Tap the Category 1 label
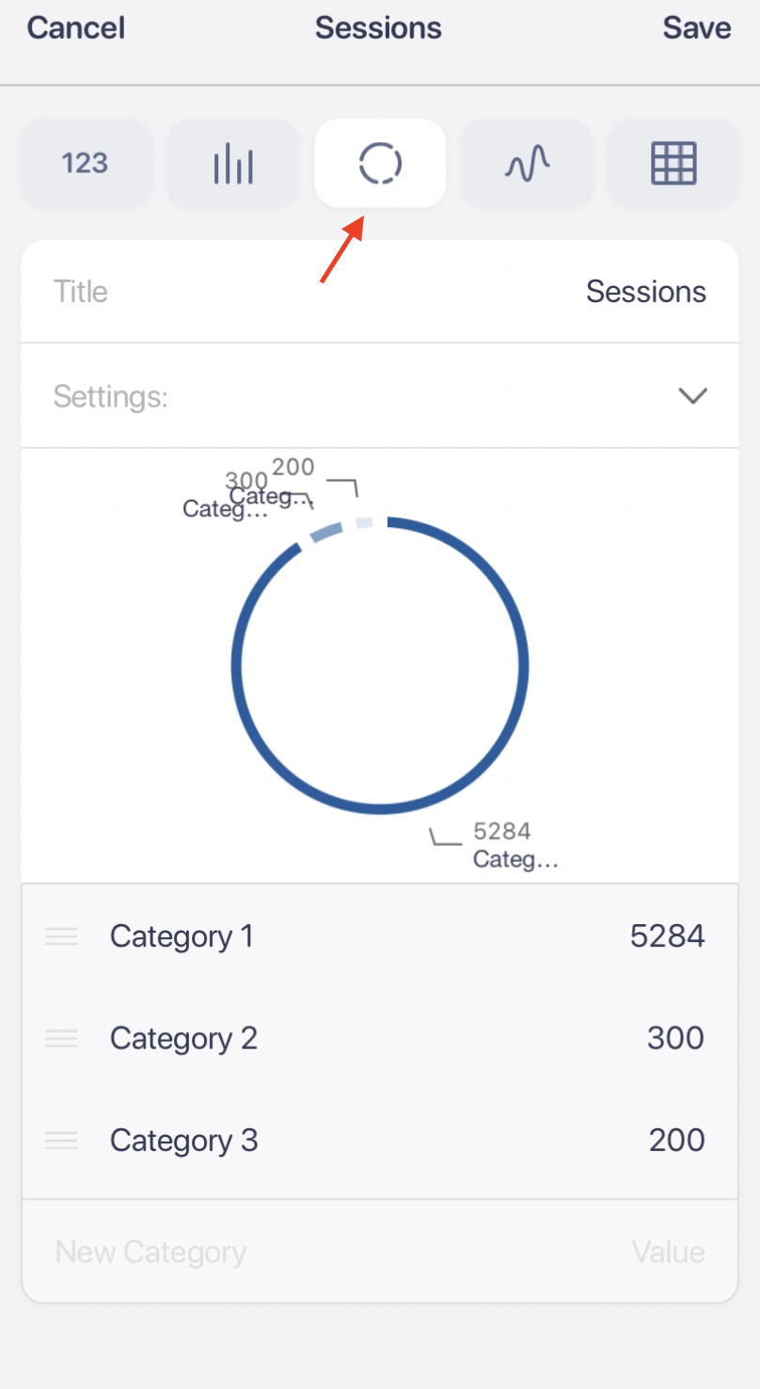This screenshot has height=1389, width=760. point(182,936)
